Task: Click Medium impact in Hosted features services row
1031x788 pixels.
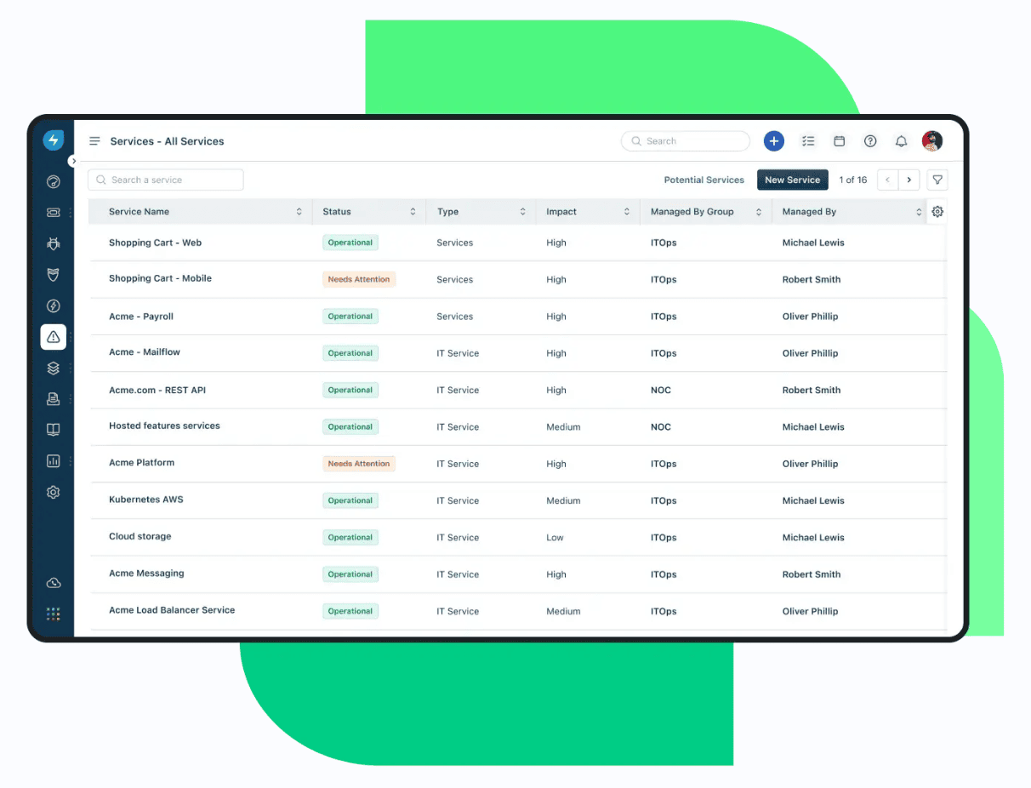Action: point(563,427)
